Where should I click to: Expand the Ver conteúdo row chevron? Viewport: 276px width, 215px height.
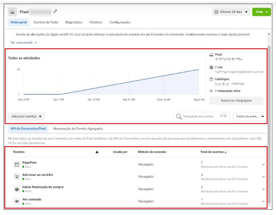pyautogui.click(x=263, y=201)
